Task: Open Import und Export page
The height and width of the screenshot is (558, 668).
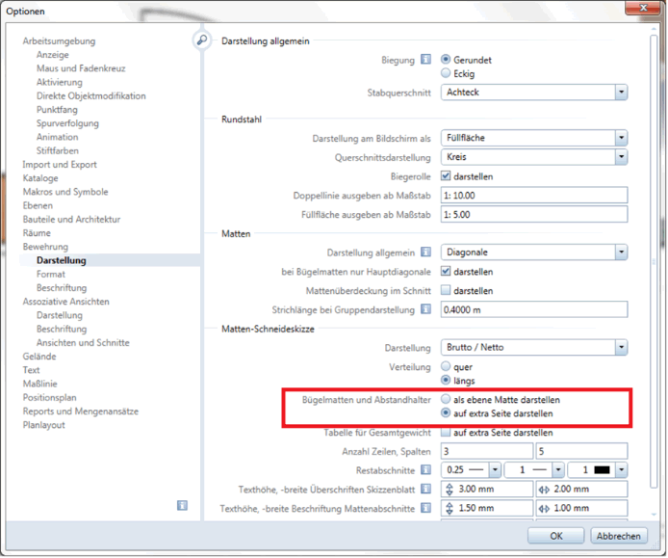Action: (x=60, y=164)
